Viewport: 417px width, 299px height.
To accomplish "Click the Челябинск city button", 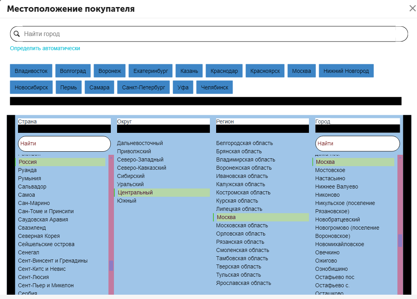I will pyautogui.click(x=215, y=87).
